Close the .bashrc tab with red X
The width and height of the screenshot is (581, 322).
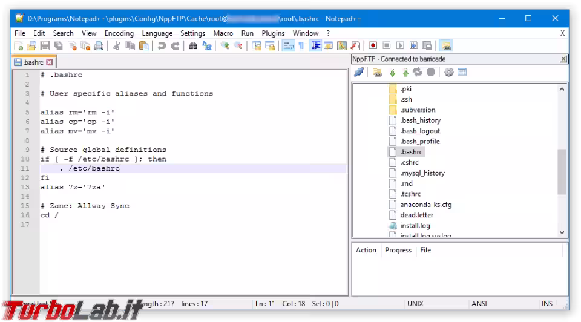coord(49,62)
